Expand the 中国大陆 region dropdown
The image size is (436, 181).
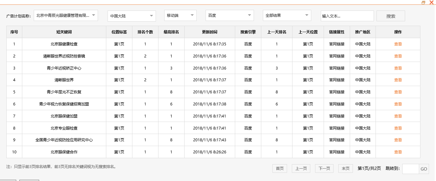(x=132, y=16)
